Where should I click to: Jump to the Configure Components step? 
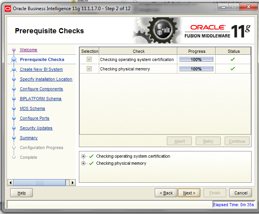41,89
